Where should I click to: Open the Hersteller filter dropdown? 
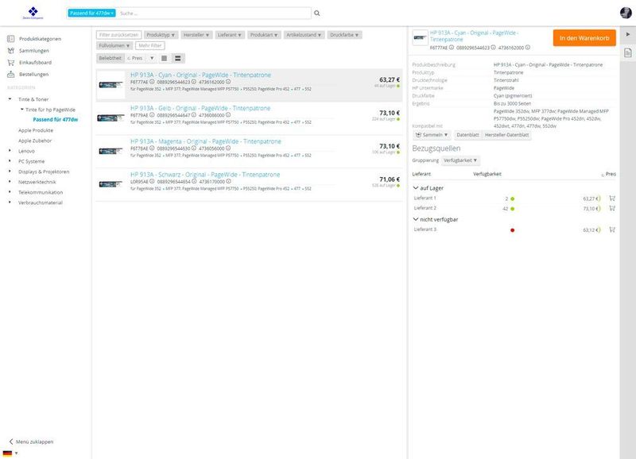(x=198, y=33)
